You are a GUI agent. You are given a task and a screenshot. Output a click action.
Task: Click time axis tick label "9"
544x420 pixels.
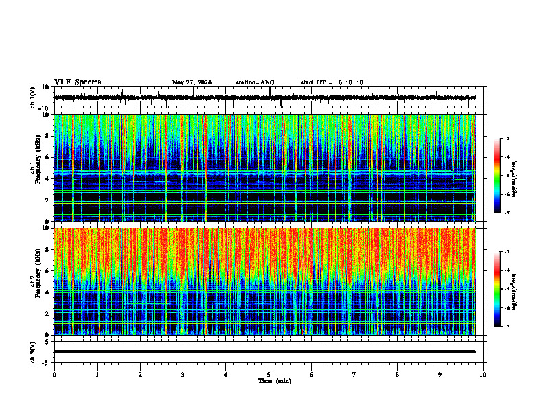coord(440,375)
